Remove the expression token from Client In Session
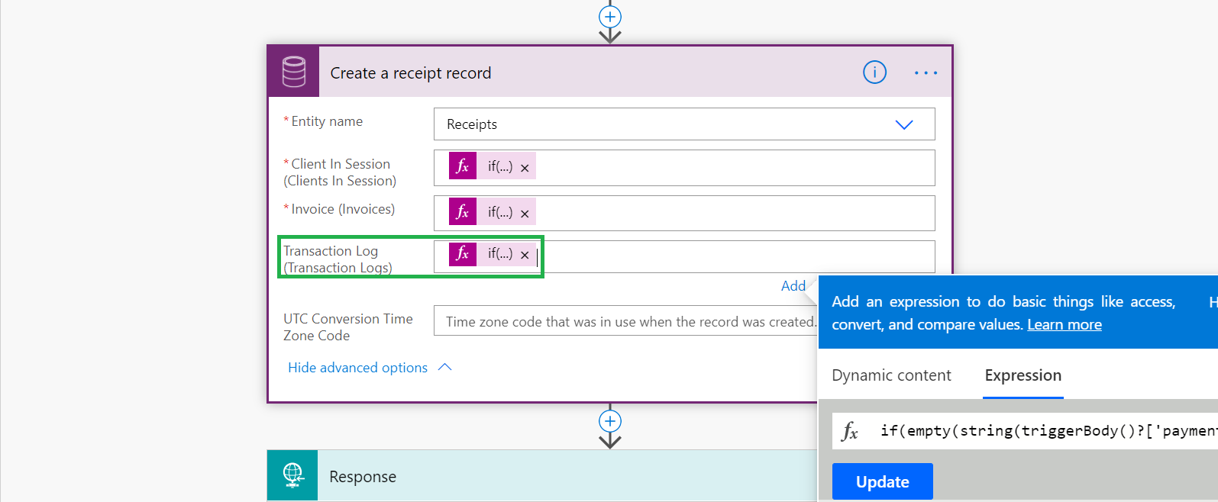 pos(525,168)
